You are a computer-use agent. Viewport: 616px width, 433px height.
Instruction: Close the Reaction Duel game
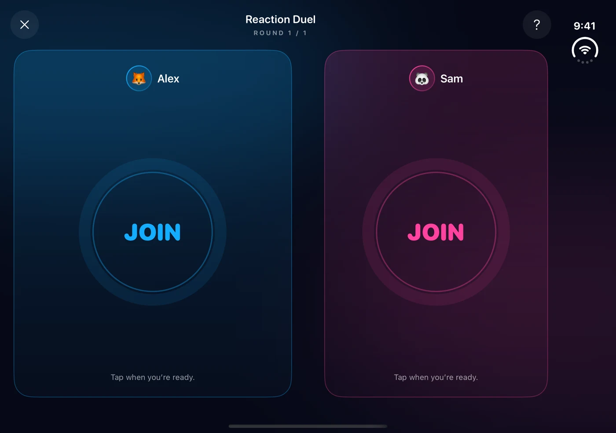click(x=25, y=25)
